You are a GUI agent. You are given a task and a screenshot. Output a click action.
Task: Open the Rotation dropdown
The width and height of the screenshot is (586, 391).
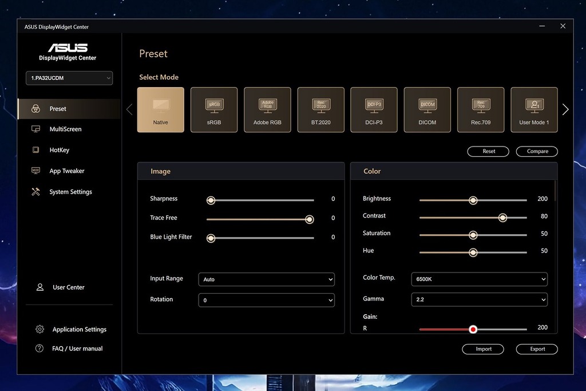click(x=267, y=300)
